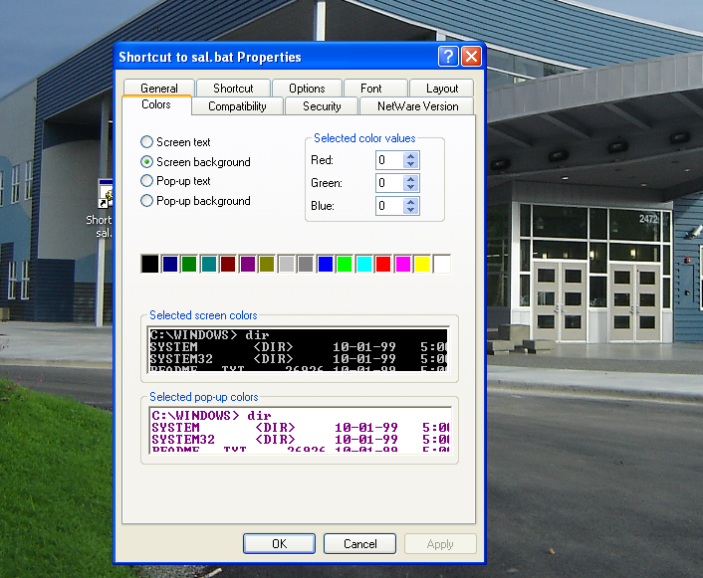Open the Compatibility tab

[237, 106]
